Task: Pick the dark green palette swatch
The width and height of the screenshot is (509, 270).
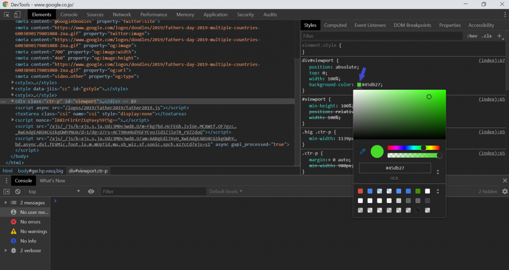Action: coord(418,191)
